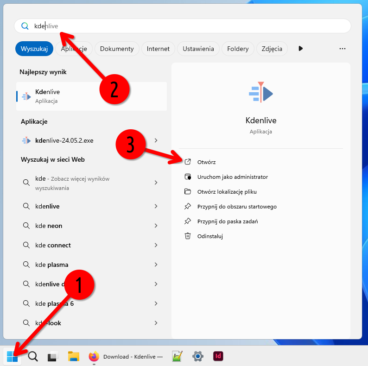
Task: Open Settings gear on the taskbar
Action: [198, 356]
